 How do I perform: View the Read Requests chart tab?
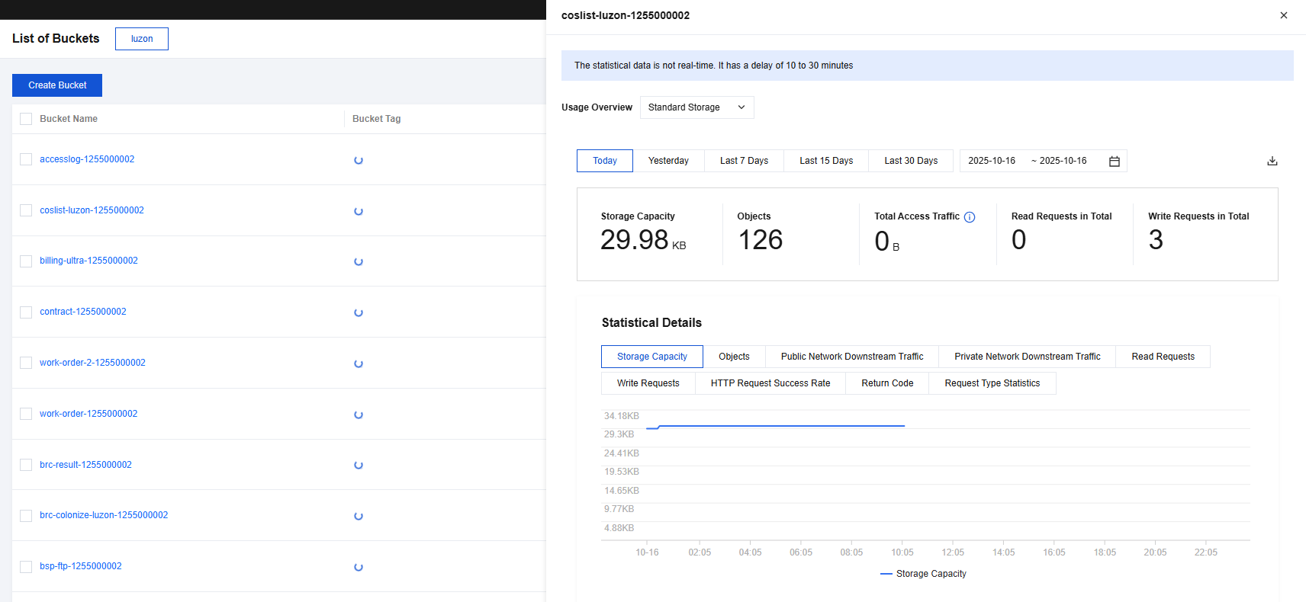(x=1163, y=357)
